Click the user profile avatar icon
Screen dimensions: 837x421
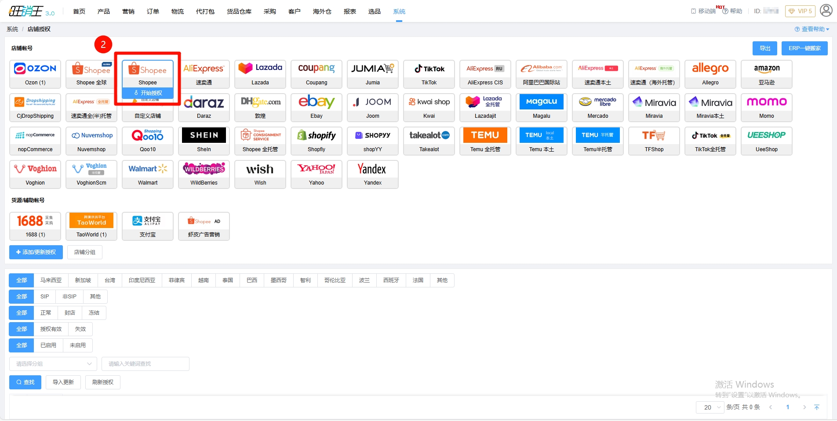pos(826,11)
